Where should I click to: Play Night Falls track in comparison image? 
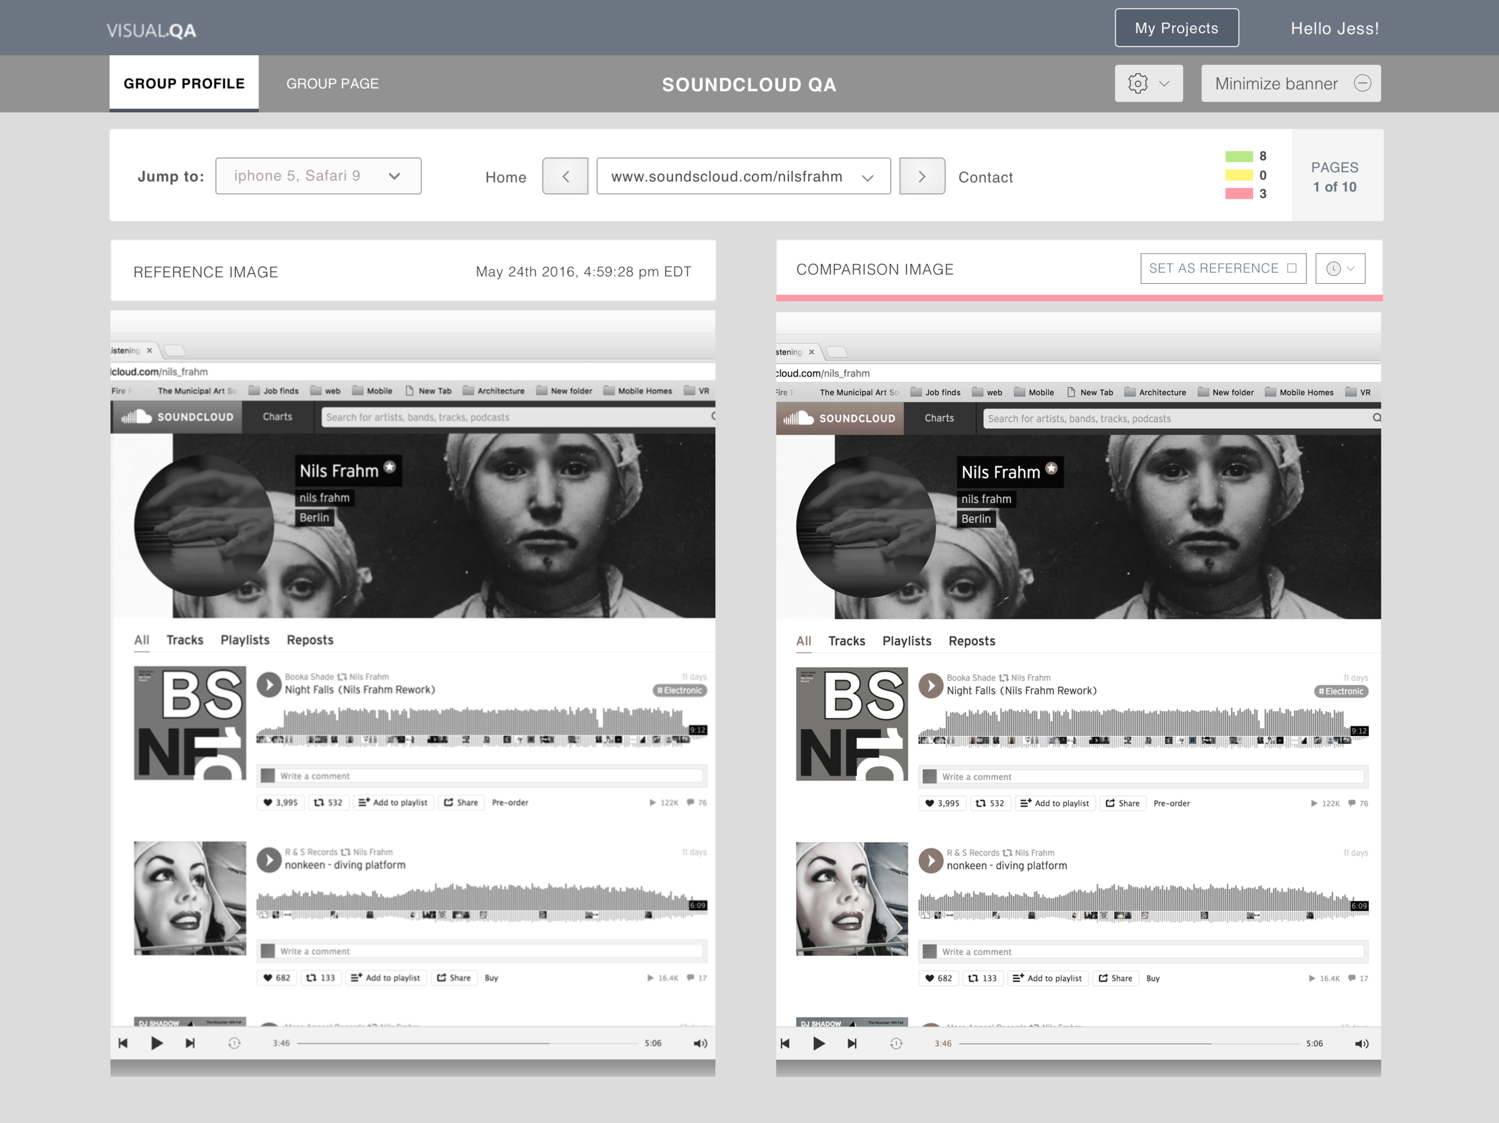(931, 686)
